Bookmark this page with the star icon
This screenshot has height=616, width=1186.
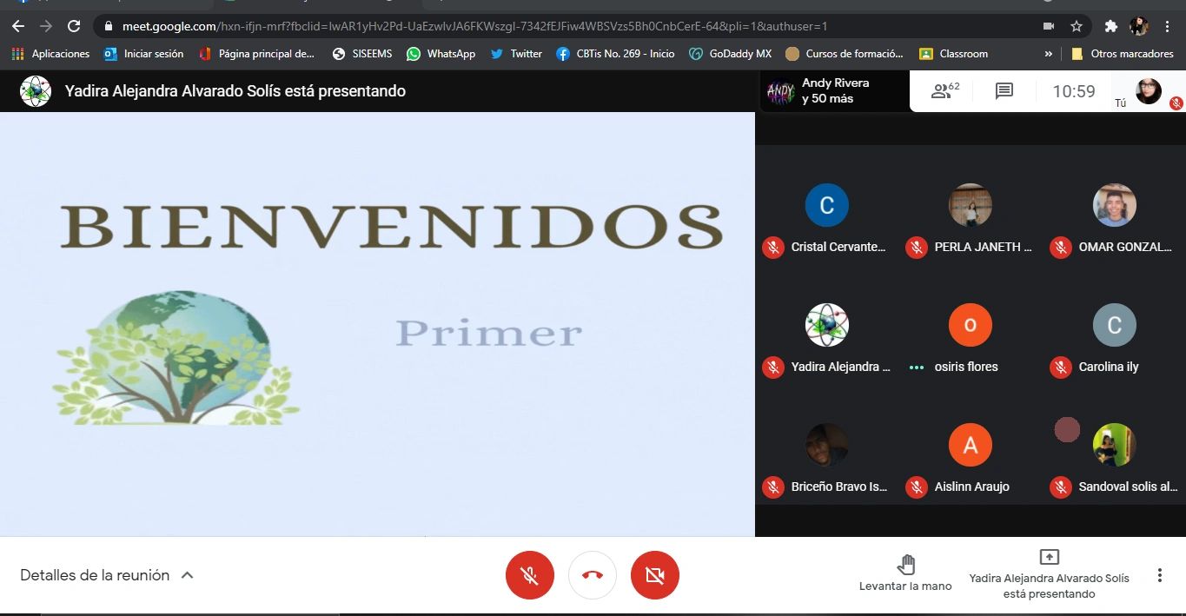1077,26
